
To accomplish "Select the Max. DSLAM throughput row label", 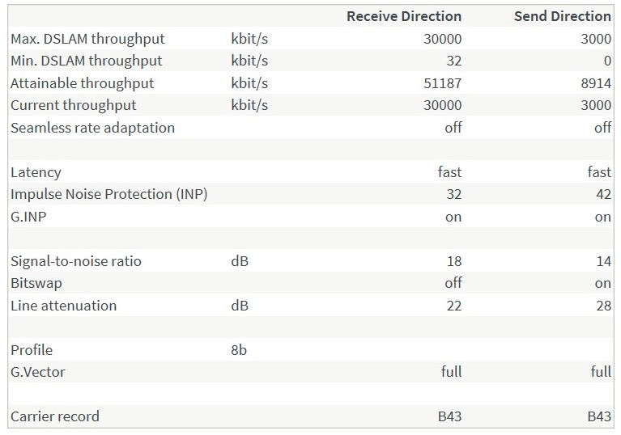I will [87, 39].
